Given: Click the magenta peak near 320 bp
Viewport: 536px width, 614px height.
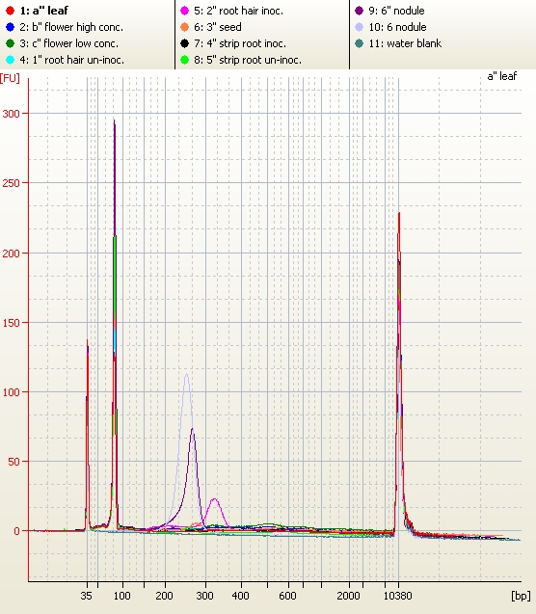Looking at the screenshot, I should pos(214,499).
